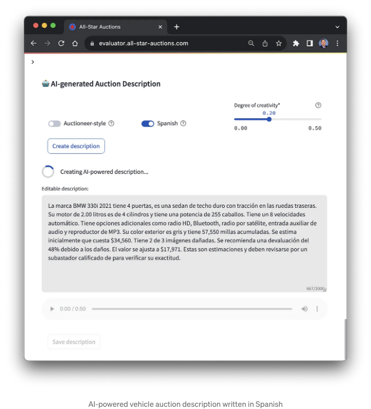Enable the Auctioneer-style toggle
Image resolution: width=371 pixels, height=409 pixels.
pos(54,123)
